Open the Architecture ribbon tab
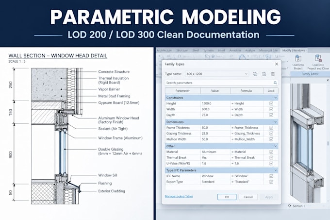Image resolution: width=330 pixels, height=220 pixels. coord(164,51)
